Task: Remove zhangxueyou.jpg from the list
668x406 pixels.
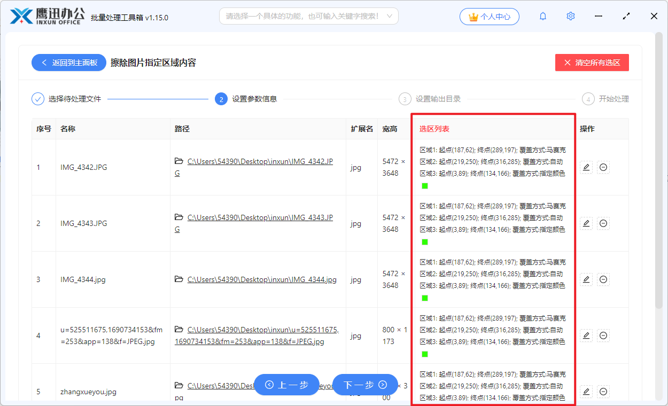Action: click(x=603, y=392)
